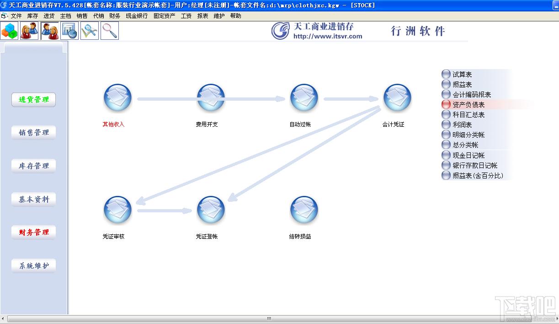Click the bullet icon beside 银行存款日记帐
Screen dimensions: 559x324
pos(446,165)
